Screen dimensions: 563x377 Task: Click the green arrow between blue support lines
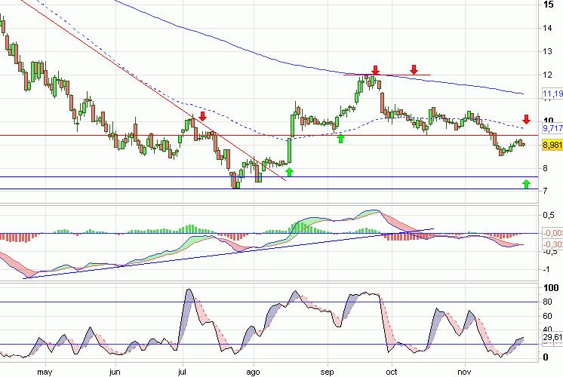click(x=526, y=183)
